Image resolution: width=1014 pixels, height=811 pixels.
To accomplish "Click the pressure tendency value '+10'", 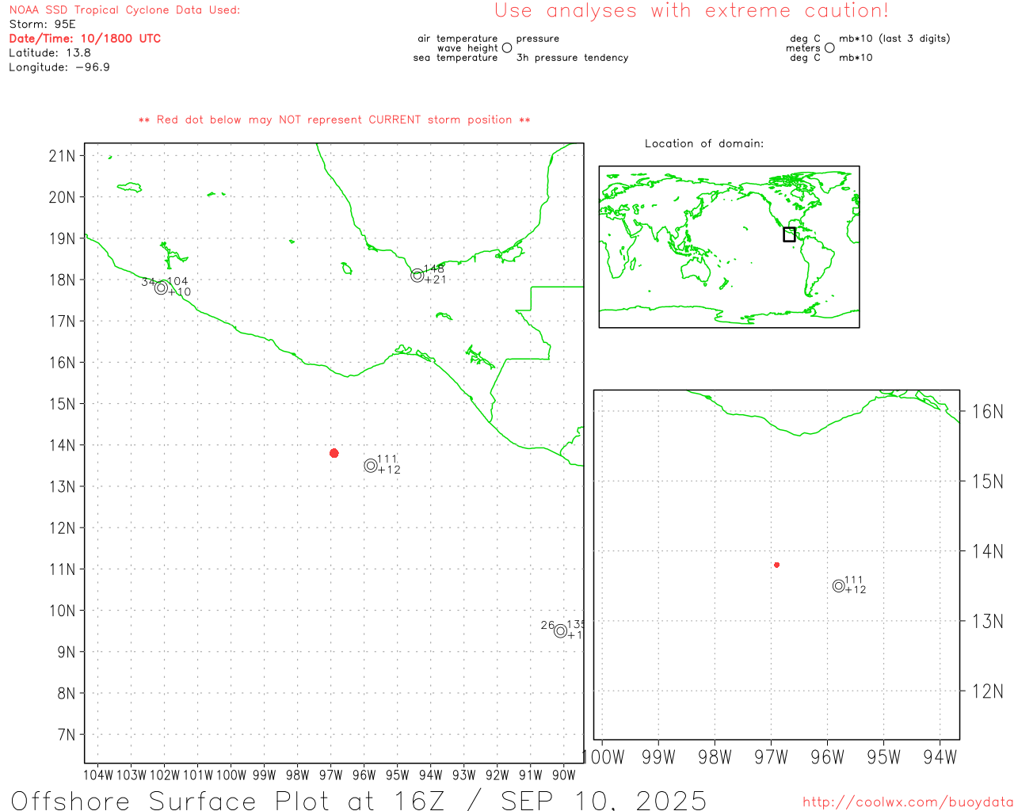I will 180,292.
